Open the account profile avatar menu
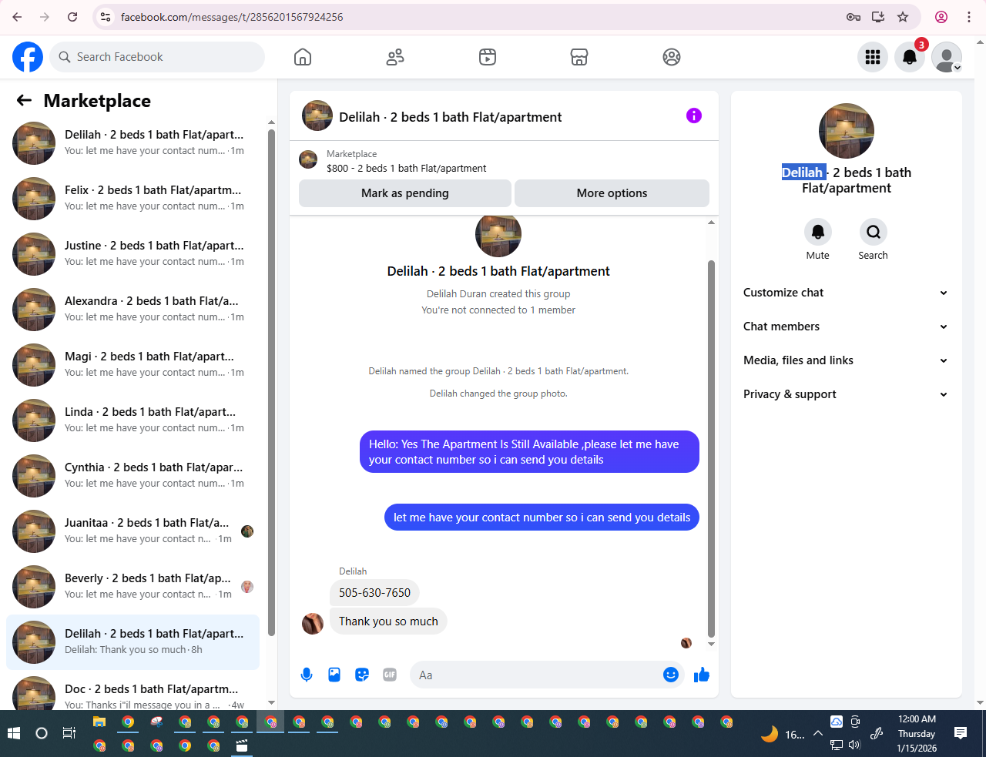 click(947, 57)
